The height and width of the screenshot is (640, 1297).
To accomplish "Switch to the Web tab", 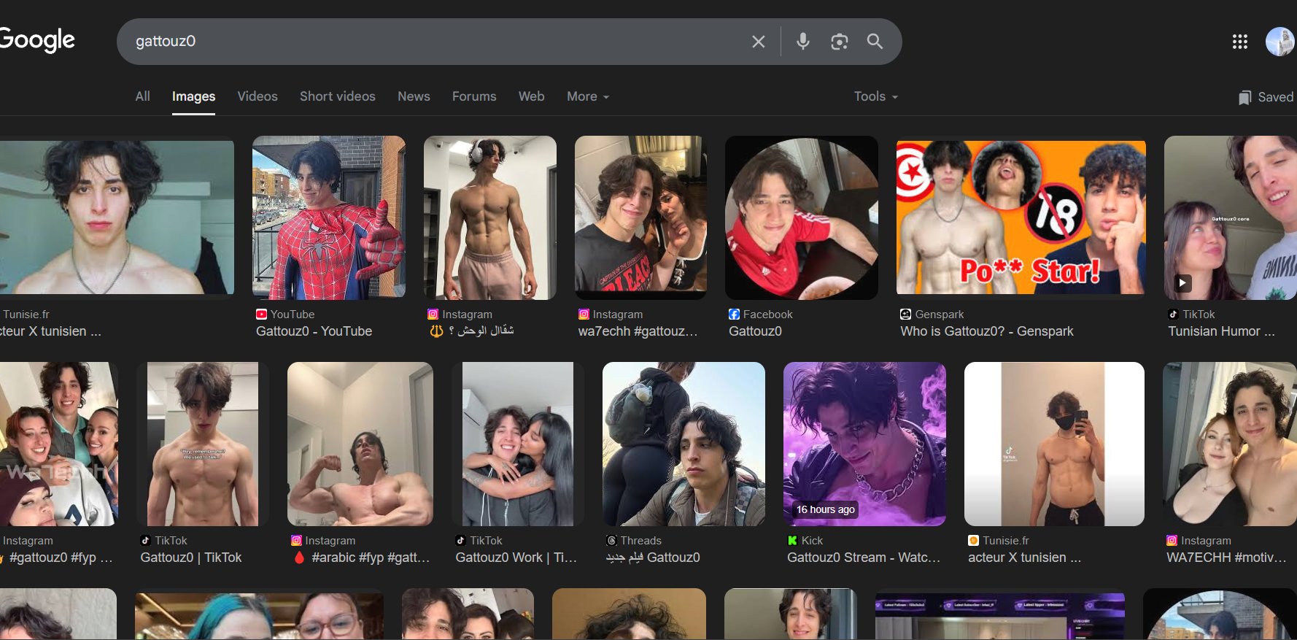I will pyautogui.click(x=532, y=96).
